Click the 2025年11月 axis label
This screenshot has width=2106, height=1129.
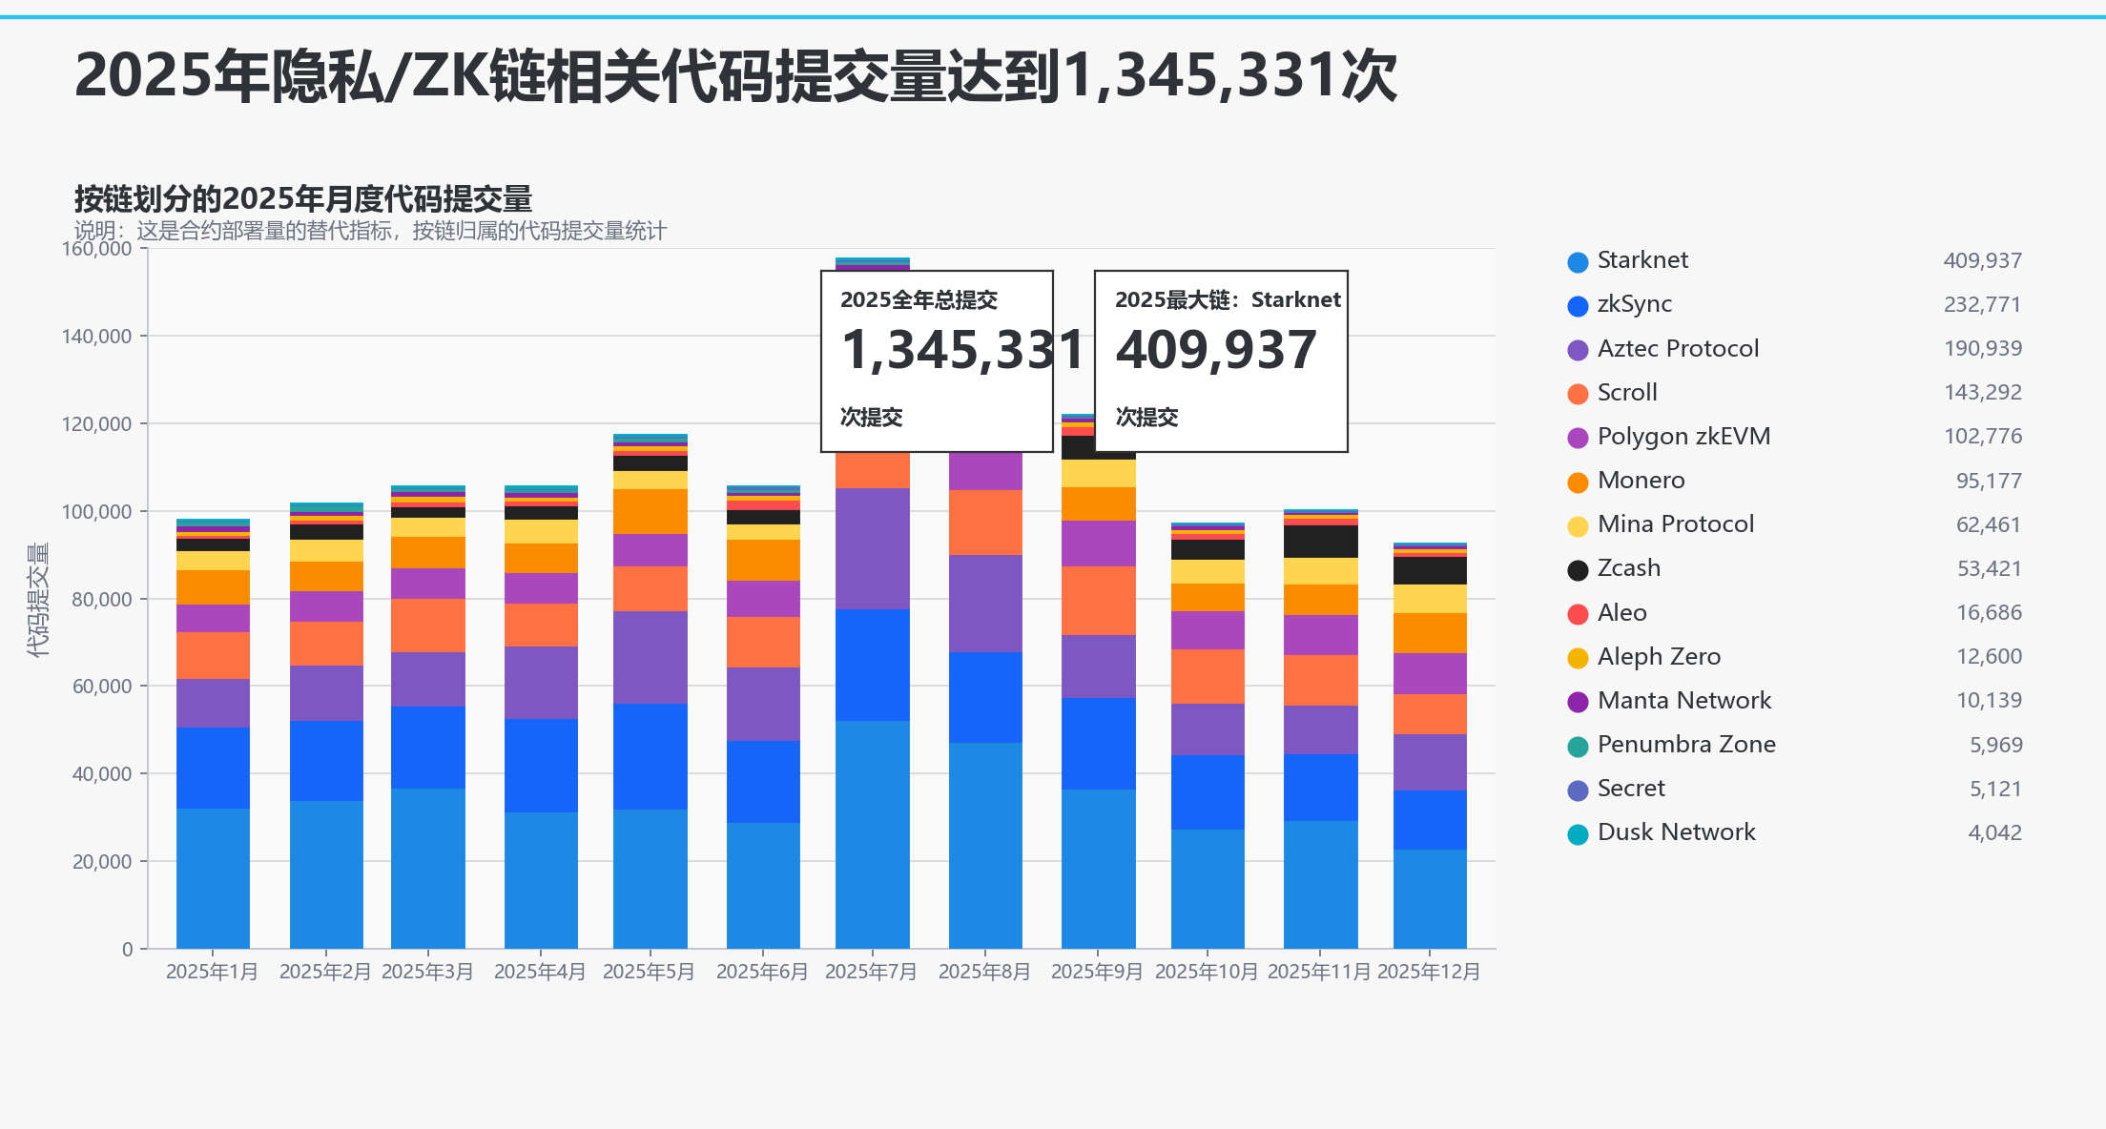[1319, 972]
